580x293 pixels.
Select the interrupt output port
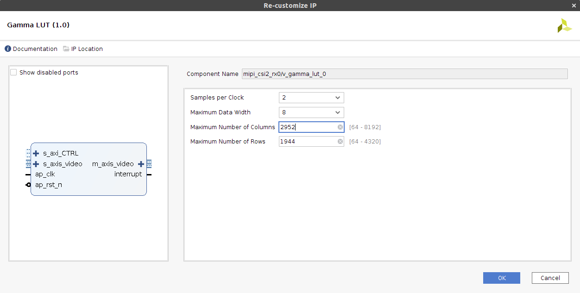128,175
